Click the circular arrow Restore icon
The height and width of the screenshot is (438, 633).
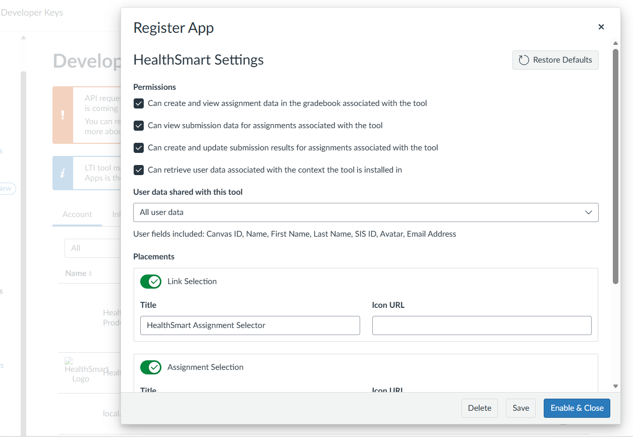pos(524,60)
